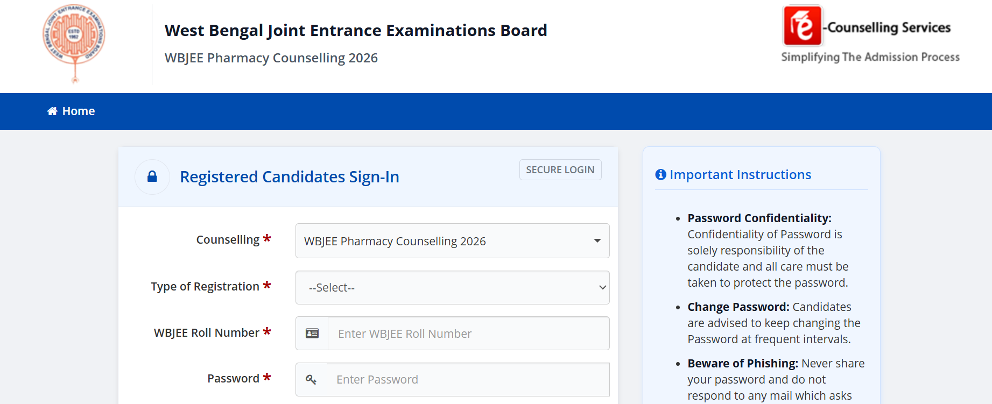Click the ID card icon in roll number field
Image resolution: width=992 pixels, height=404 pixels.
312,334
